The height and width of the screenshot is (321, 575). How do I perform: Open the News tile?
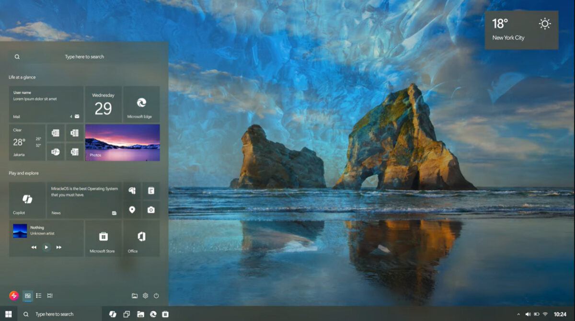click(x=84, y=199)
